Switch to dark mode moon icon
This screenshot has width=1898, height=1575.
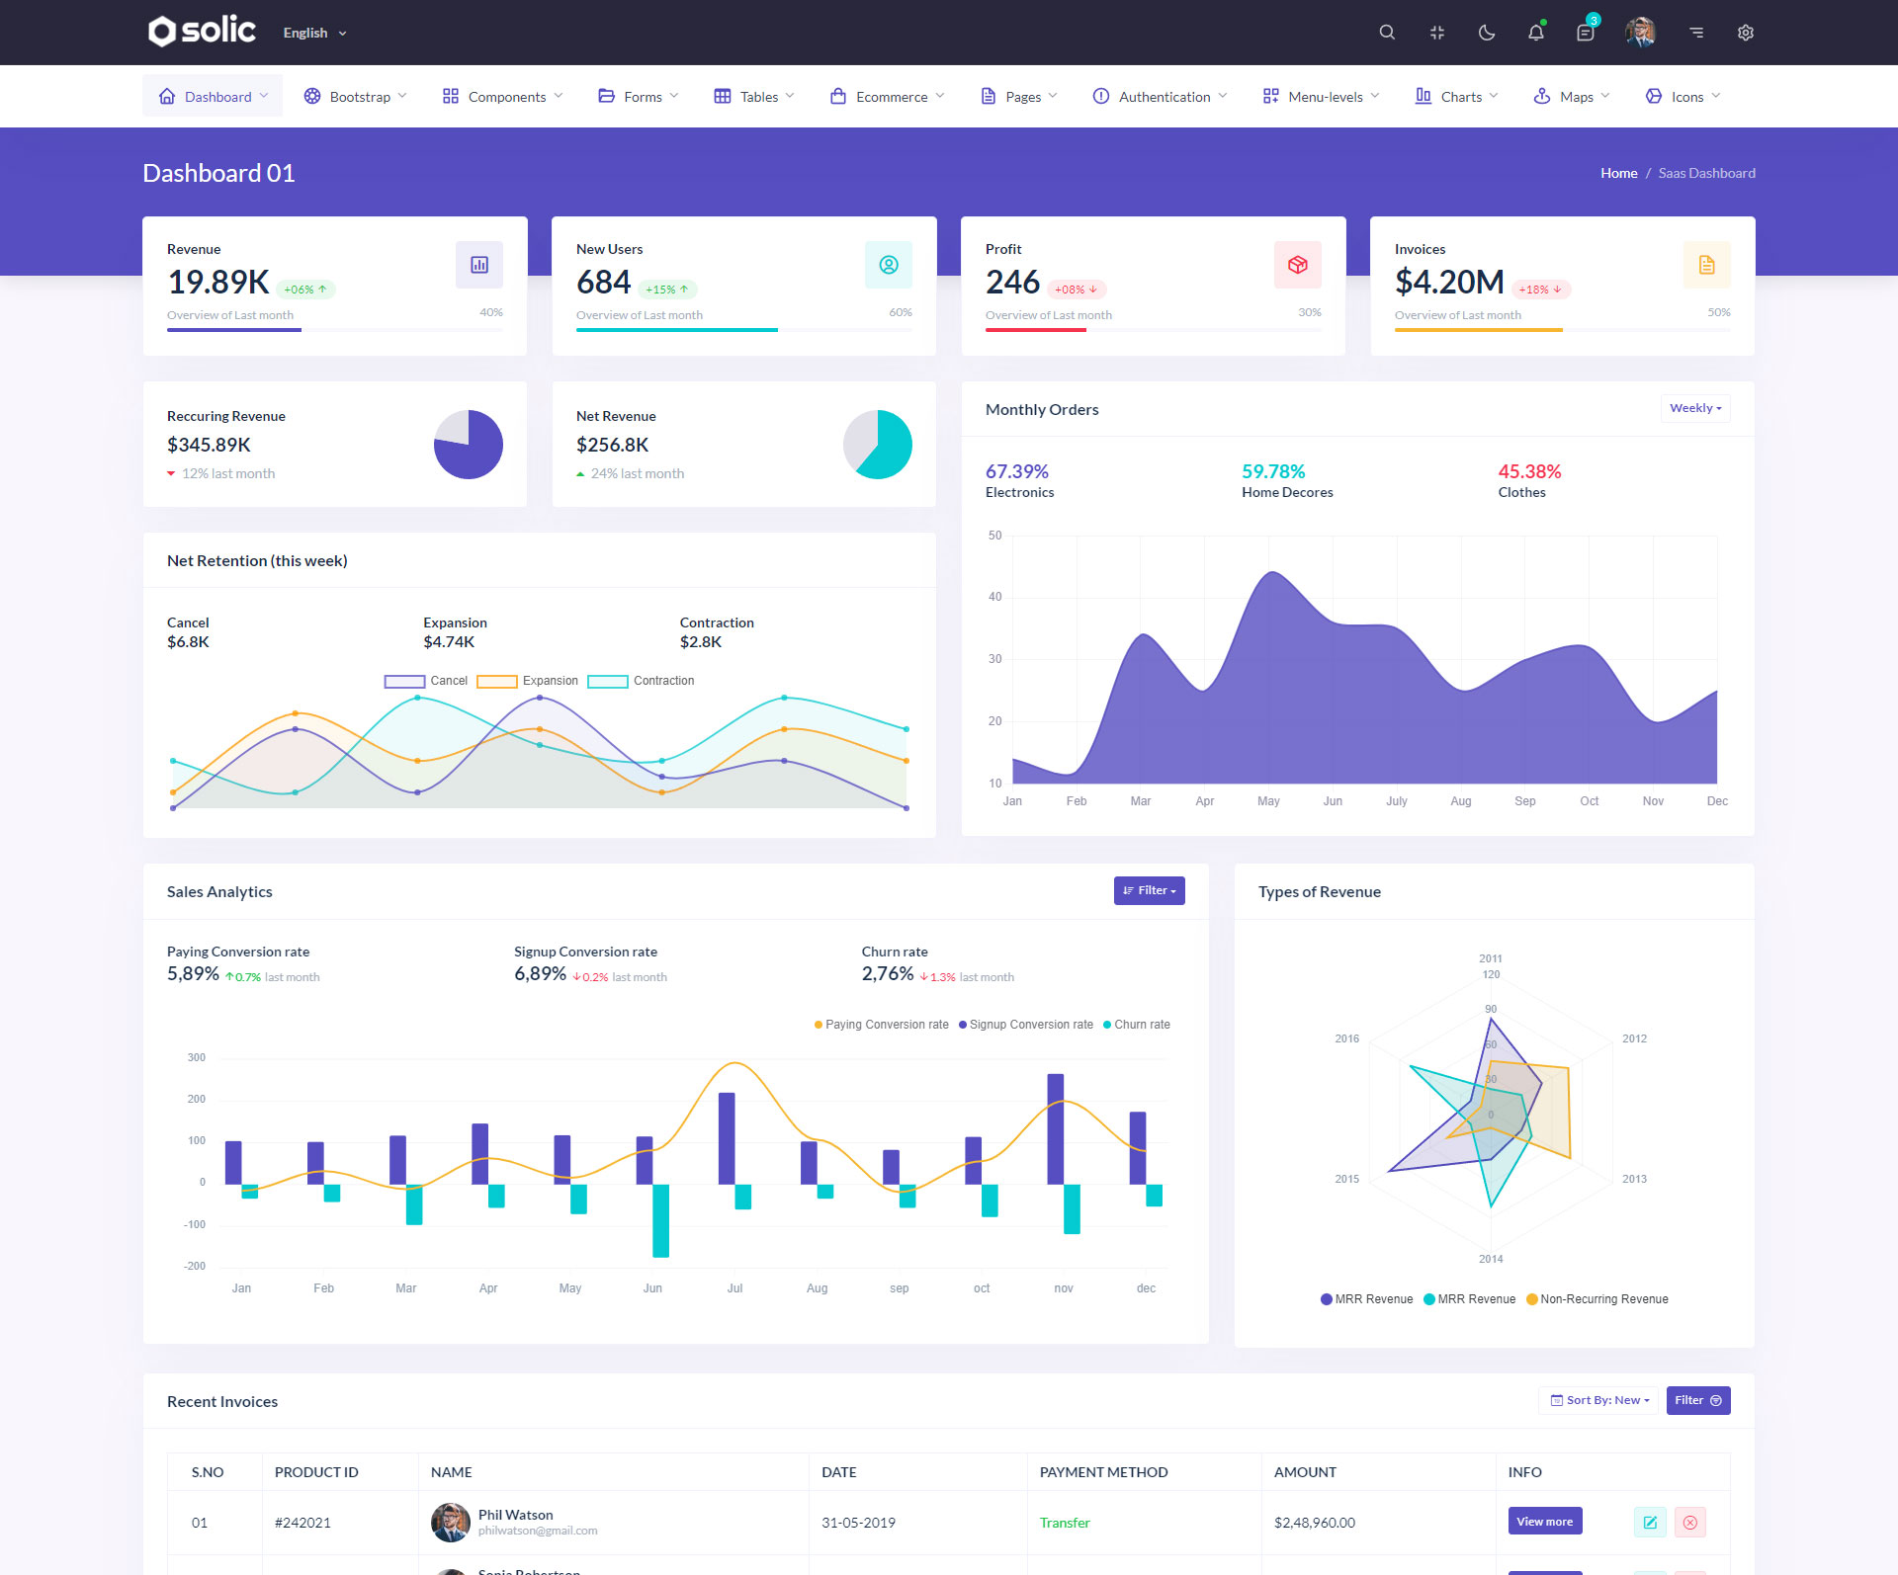point(1486,33)
